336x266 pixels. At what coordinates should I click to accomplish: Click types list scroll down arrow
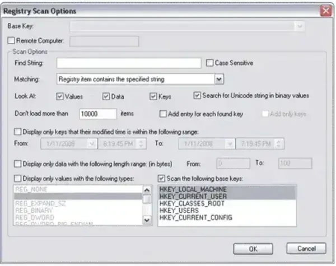(147, 220)
